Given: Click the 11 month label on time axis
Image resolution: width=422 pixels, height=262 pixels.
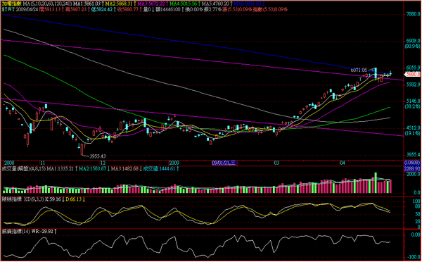Looking at the screenshot, I should click(x=42, y=163).
